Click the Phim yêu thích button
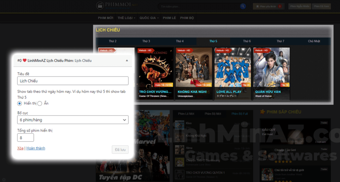340x182 pixels. point(269,6)
